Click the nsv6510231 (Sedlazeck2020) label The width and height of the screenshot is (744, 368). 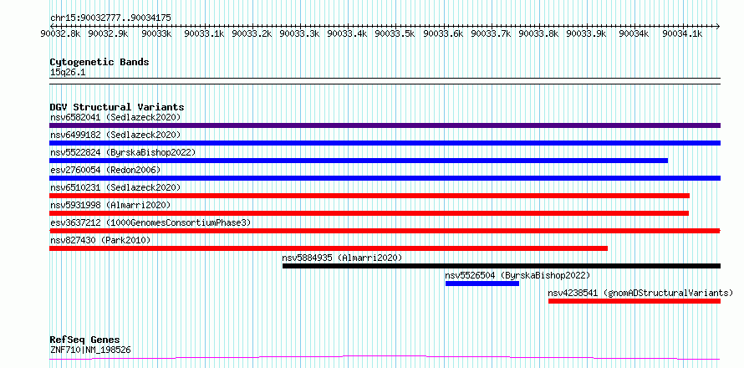tap(115, 187)
